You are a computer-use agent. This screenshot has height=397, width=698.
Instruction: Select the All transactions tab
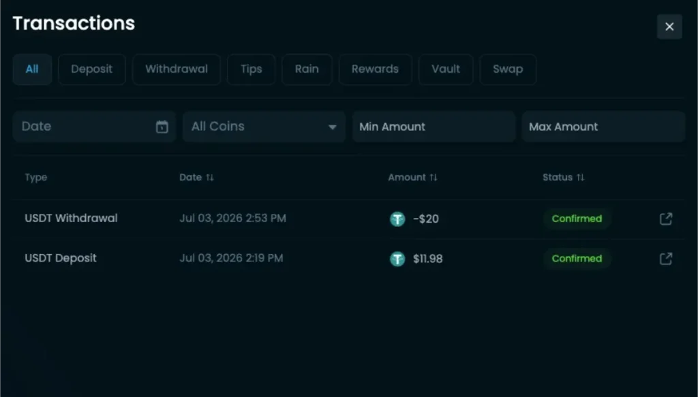click(32, 69)
